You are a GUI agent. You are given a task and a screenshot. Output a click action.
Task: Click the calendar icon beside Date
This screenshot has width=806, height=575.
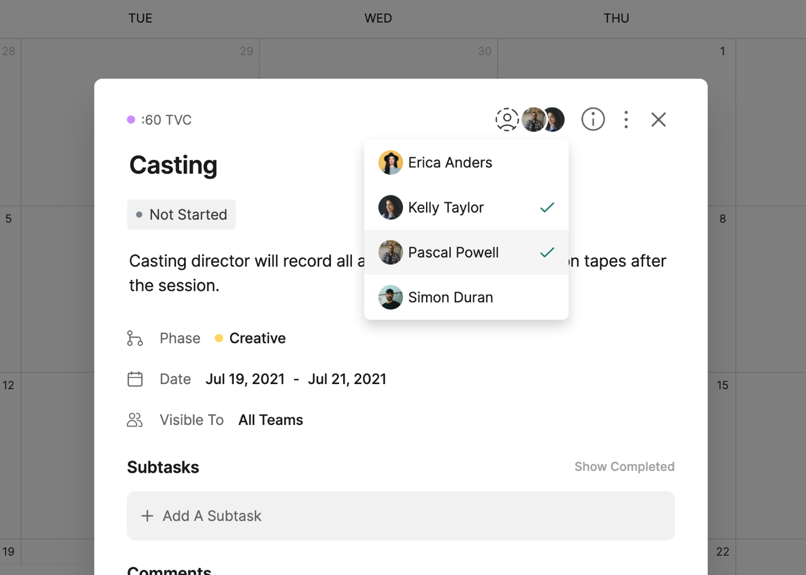(135, 379)
